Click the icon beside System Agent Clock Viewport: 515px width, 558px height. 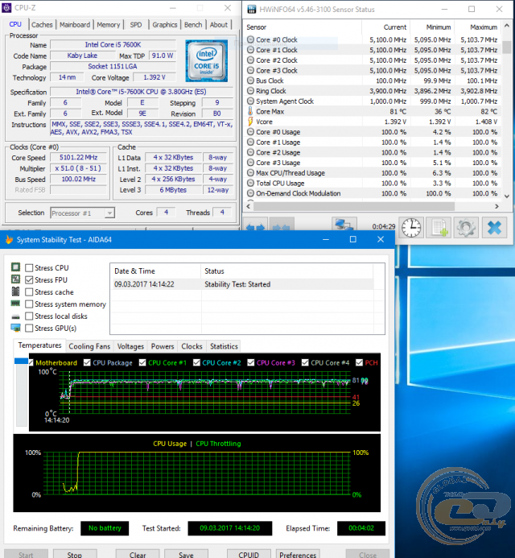250,101
